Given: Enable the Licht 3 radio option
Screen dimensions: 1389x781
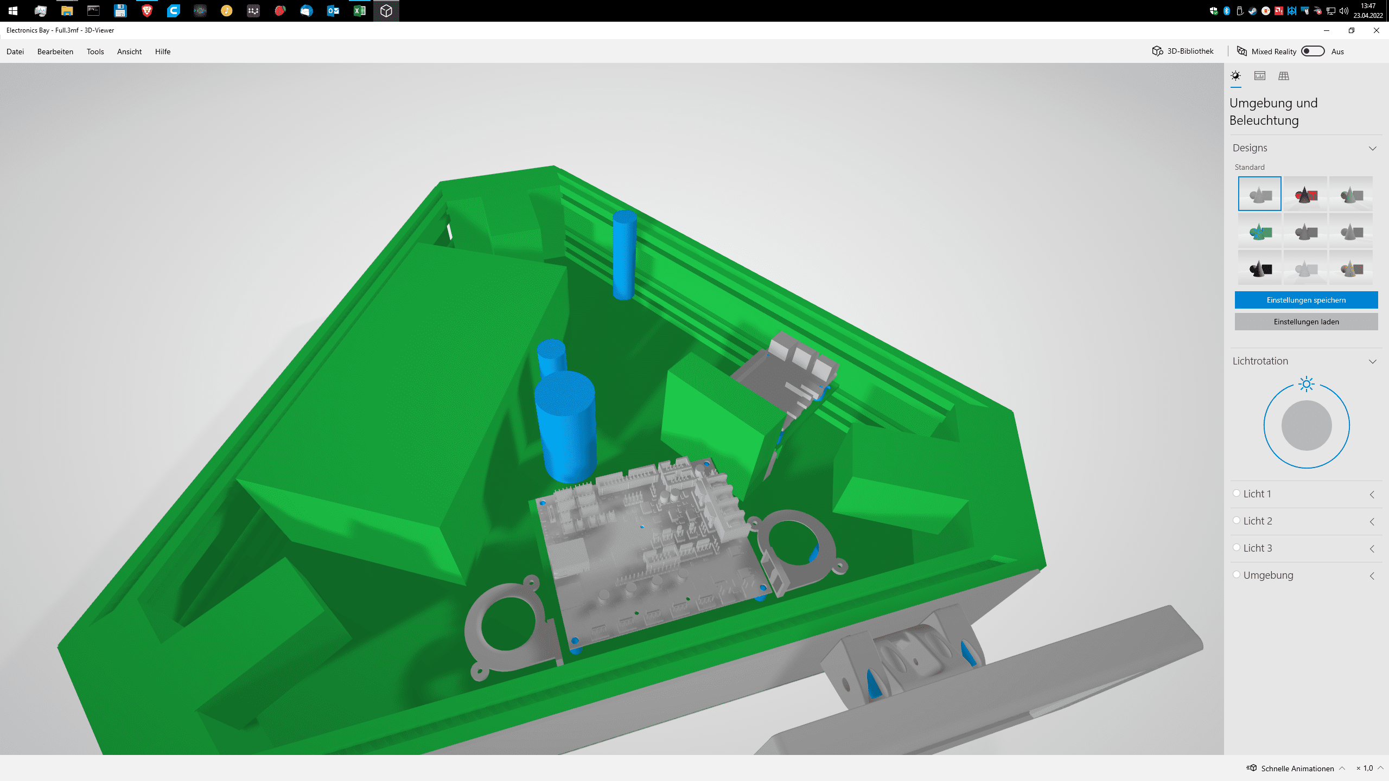Looking at the screenshot, I should point(1237,548).
